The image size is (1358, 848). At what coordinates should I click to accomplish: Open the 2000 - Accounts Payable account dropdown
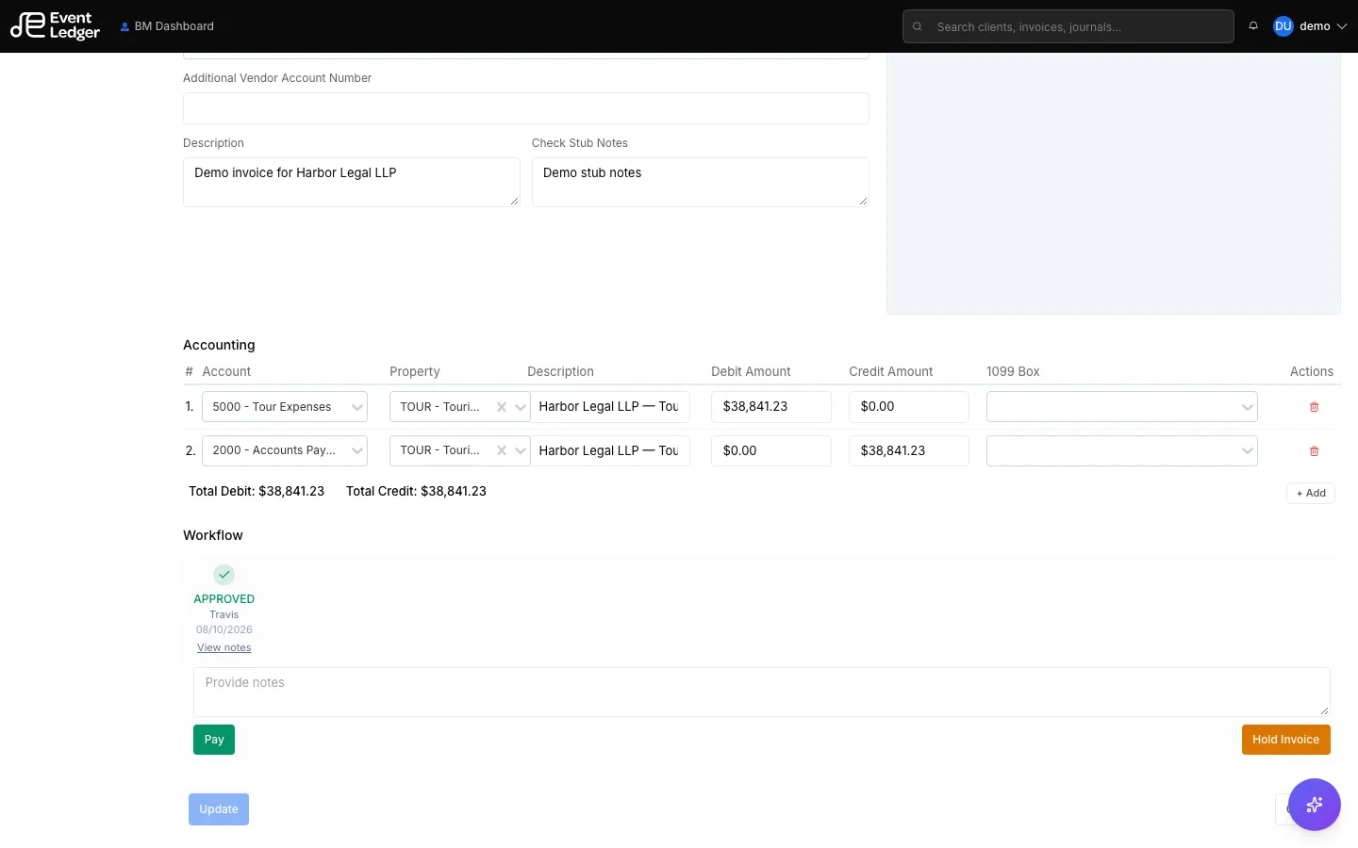point(284,450)
